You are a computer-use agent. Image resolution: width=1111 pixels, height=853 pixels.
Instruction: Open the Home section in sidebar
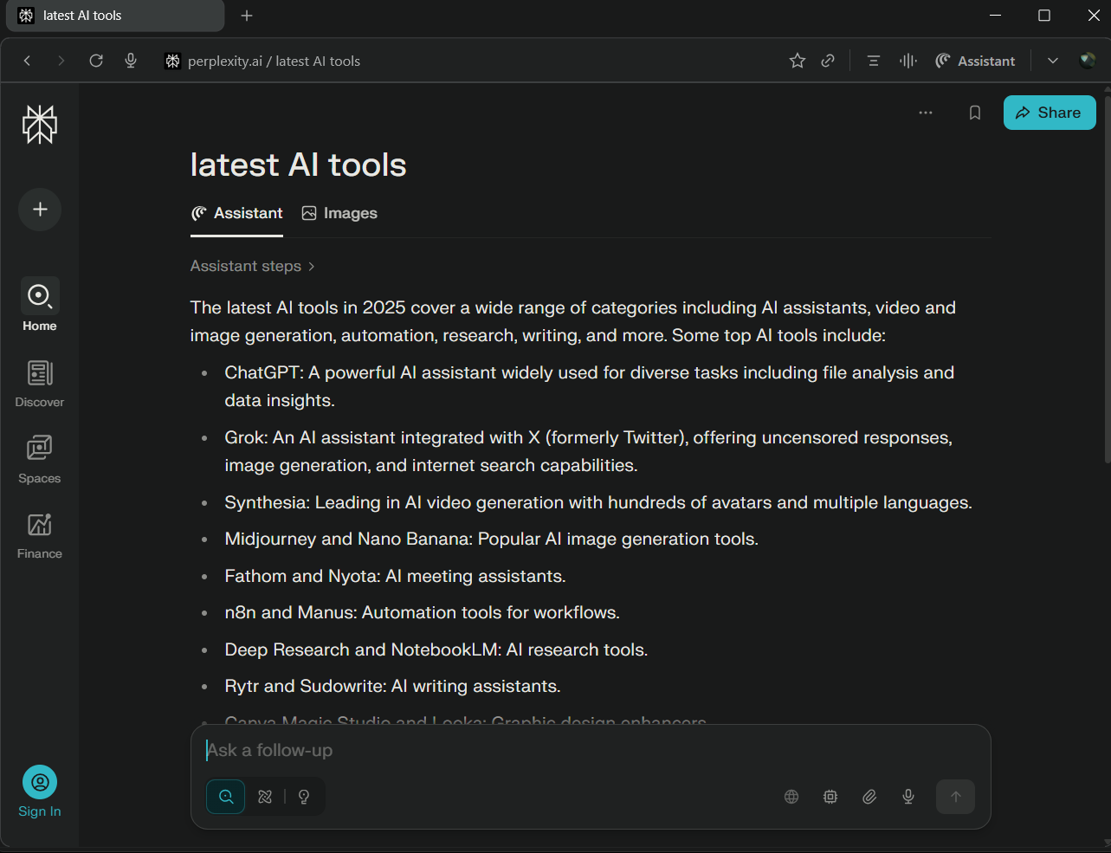(40, 306)
